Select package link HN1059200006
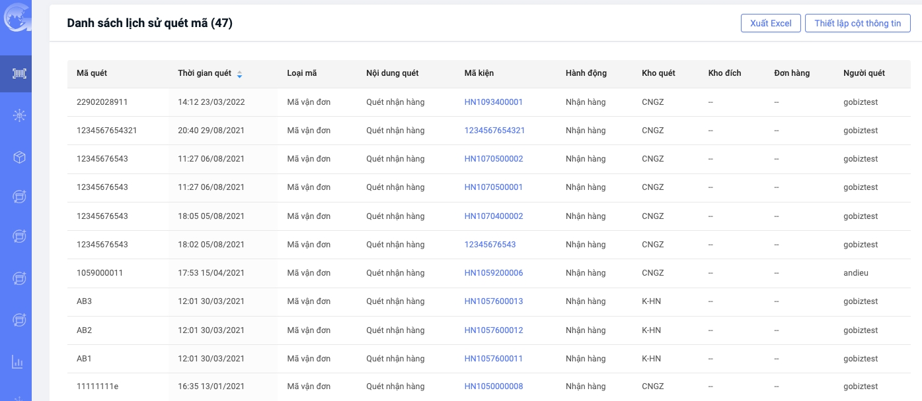922x401 pixels. pos(493,273)
